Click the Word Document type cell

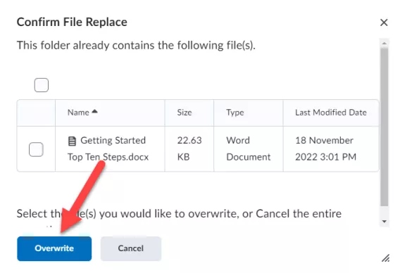249,149
